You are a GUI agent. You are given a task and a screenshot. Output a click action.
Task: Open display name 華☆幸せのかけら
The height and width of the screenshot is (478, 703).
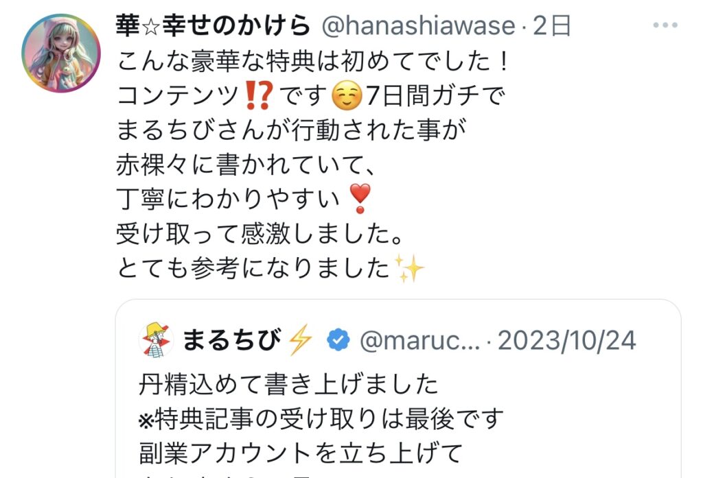213,25
